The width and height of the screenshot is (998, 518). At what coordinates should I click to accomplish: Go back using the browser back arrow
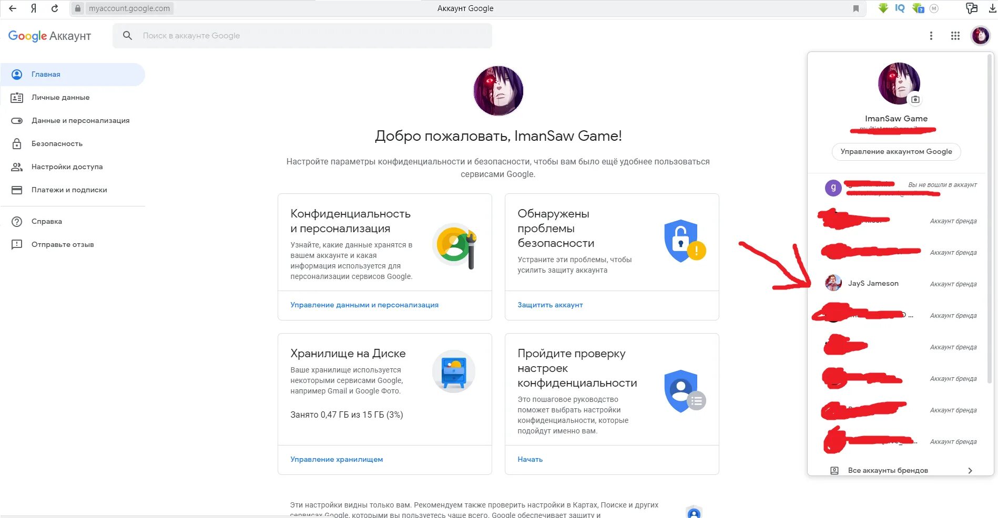coord(13,8)
